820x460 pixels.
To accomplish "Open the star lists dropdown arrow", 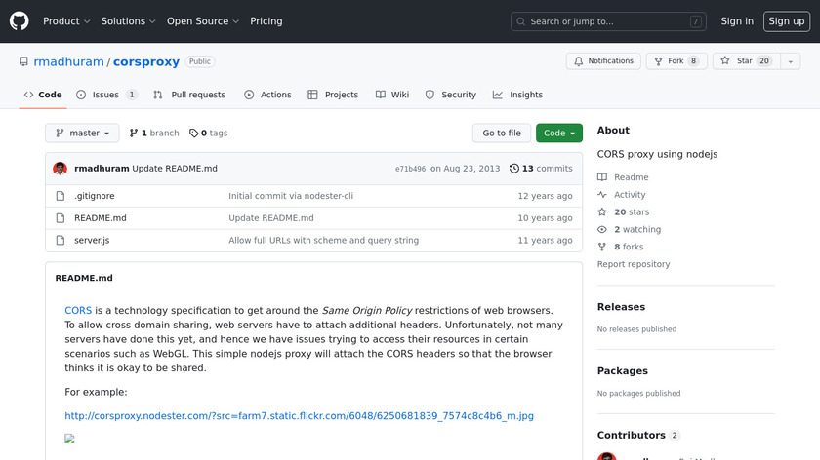I will [790, 61].
